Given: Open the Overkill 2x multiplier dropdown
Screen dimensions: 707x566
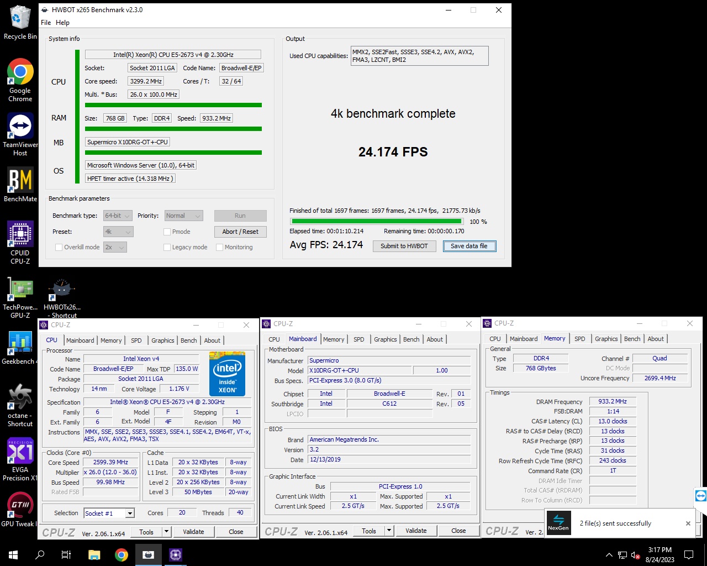Looking at the screenshot, I should tap(115, 247).
